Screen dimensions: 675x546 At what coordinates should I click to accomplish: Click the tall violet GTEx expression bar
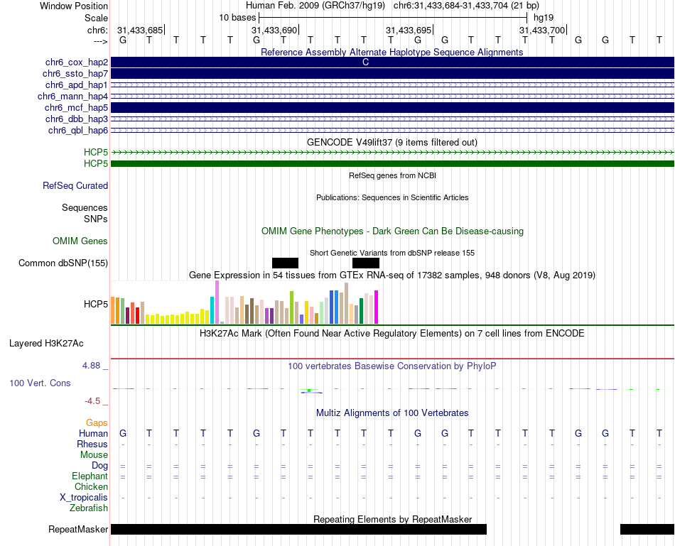(x=217, y=302)
